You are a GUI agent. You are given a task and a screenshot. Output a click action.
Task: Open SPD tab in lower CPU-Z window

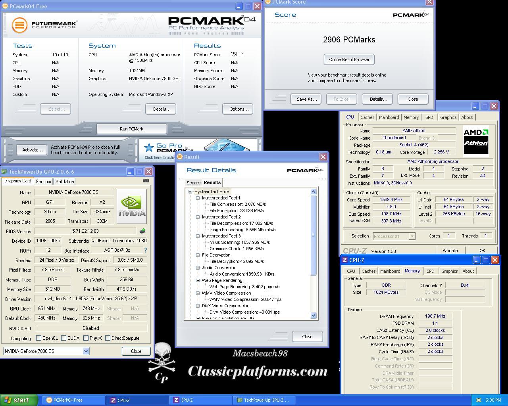(x=431, y=271)
